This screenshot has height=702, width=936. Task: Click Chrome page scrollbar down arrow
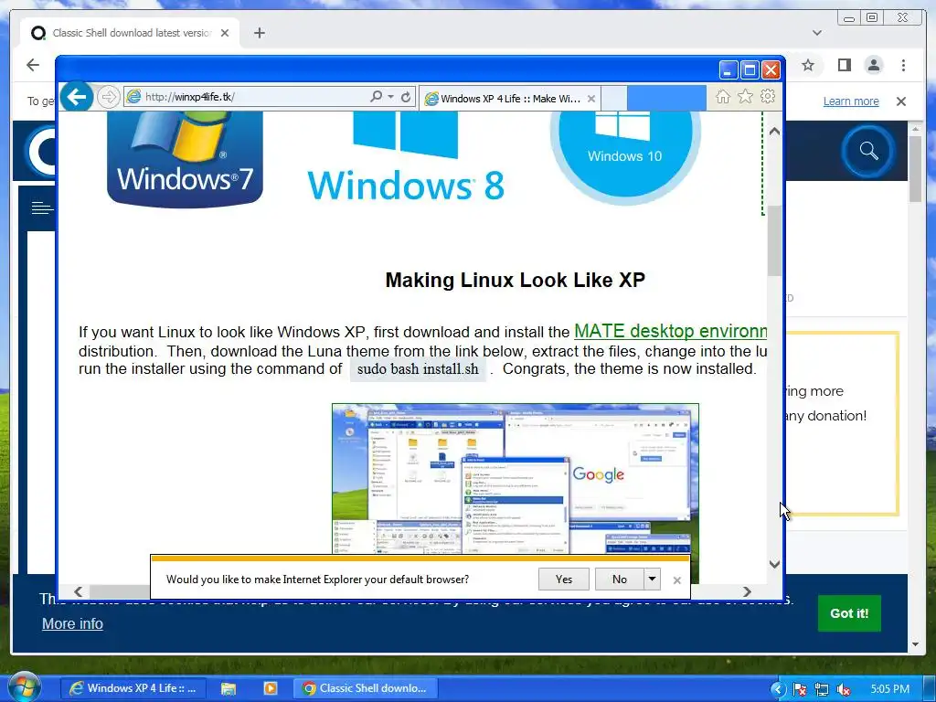pos(915,644)
